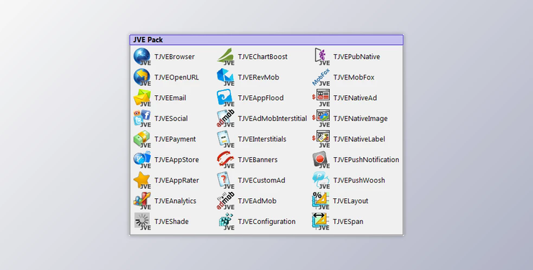Select the TJVEEmail label text
This screenshot has width=533, height=270.
[x=170, y=98]
